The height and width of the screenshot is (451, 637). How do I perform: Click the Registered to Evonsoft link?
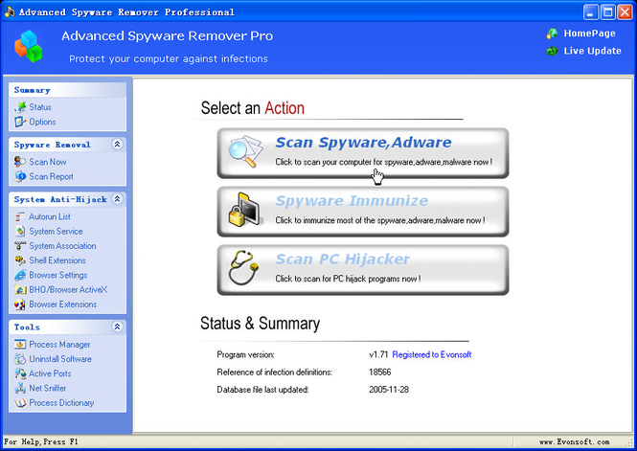click(x=431, y=355)
